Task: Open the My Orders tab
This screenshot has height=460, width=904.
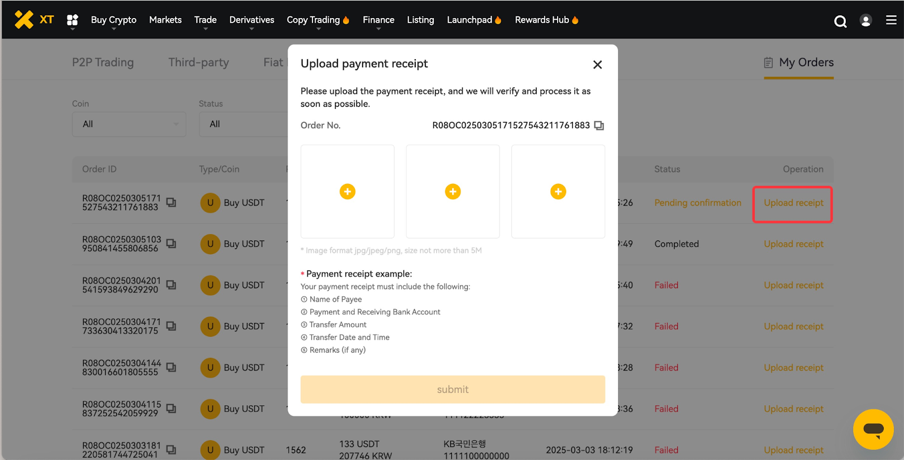Action: click(x=798, y=63)
